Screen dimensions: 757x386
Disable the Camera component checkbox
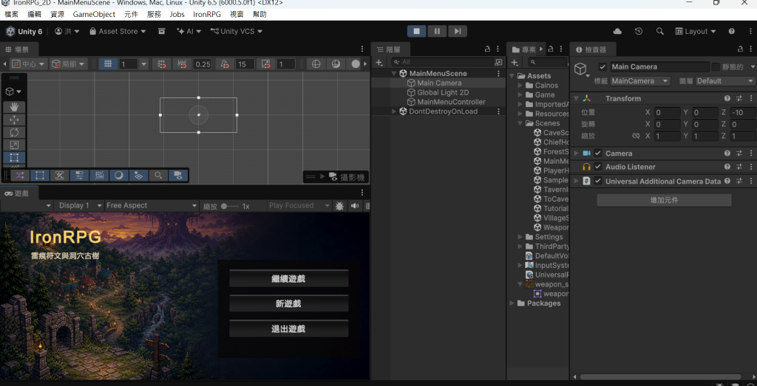(597, 154)
